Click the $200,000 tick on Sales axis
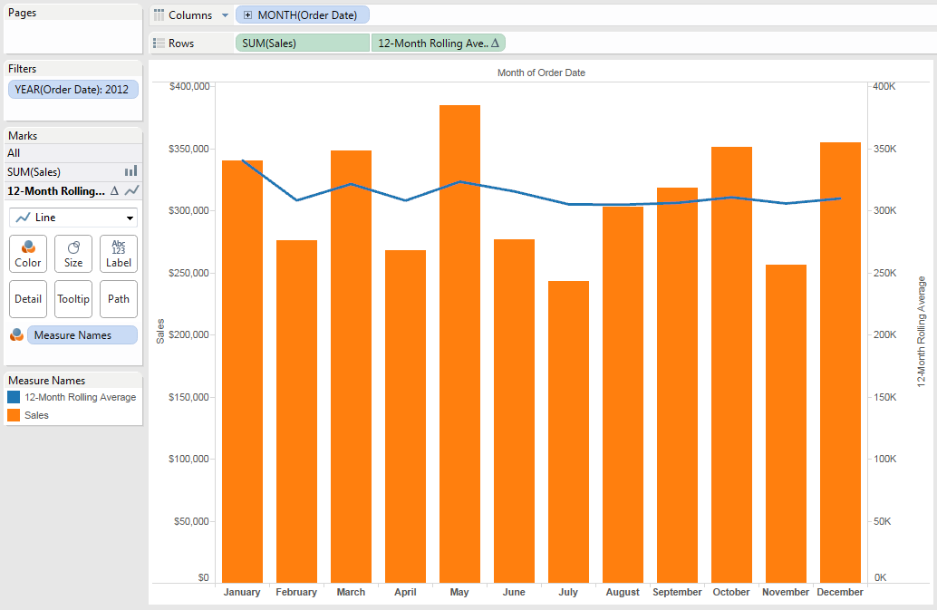 click(188, 334)
